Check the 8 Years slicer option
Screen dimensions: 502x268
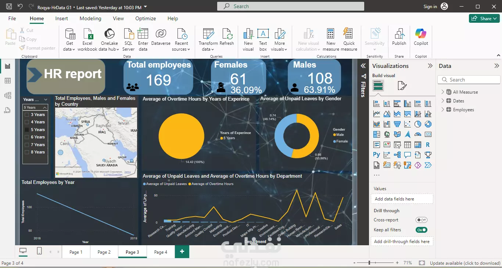coord(27,152)
